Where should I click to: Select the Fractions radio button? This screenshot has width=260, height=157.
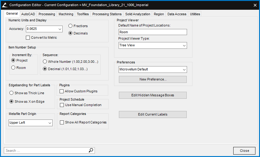(71, 26)
